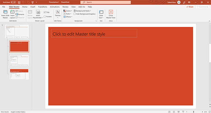Click Close Master View
Viewport: 211px width, 113px height.
pos(111,14)
